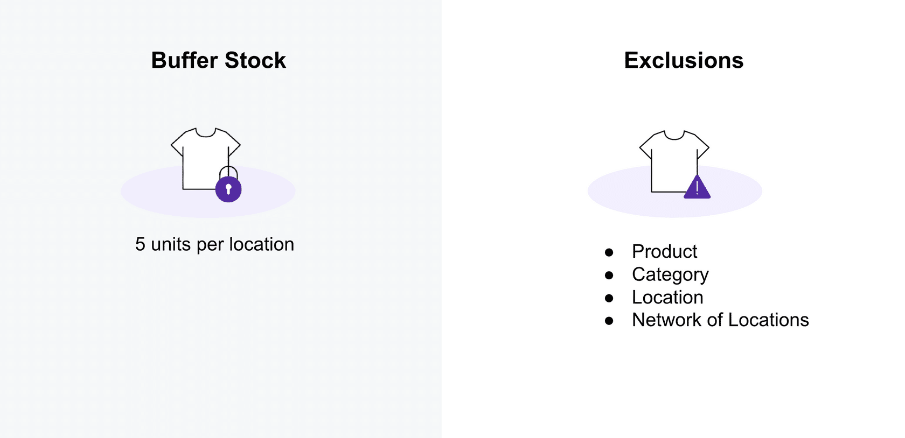Image resolution: width=905 pixels, height=438 pixels.
Task: Click the purple padlock icon
Action: (x=228, y=188)
